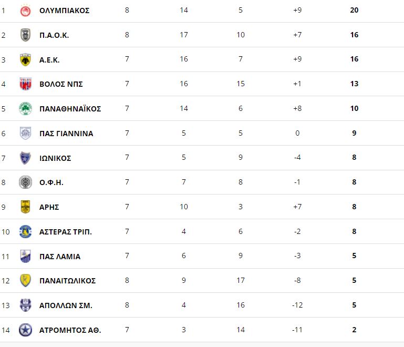Click the ΑΣΤΕΡΑΣ ΤΡΙΠ. club logo
The height and width of the screenshot is (347, 404).
[x=25, y=232]
